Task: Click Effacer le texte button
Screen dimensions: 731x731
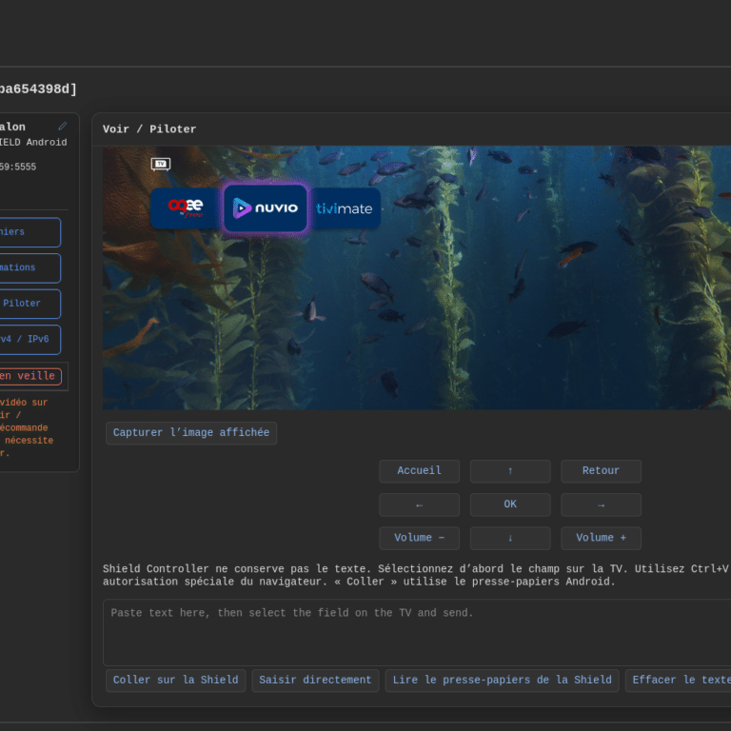Action: tap(679, 681)
